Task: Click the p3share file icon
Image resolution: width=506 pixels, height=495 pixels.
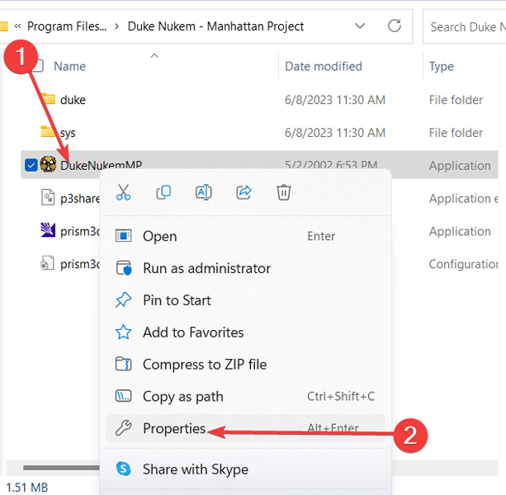Action: coord(48,198)
